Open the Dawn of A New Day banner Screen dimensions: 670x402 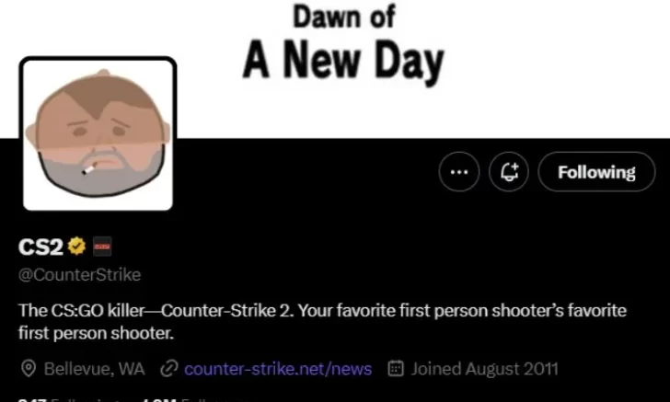tap(335, 69)
